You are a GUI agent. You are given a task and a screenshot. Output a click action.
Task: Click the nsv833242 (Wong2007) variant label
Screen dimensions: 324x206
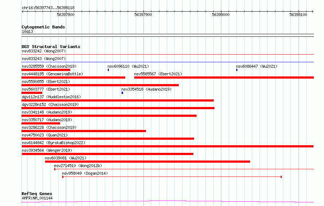pos(44,51)
